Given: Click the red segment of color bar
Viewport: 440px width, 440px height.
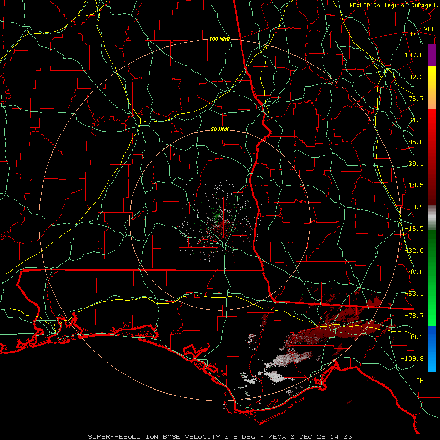Looking at the screenshot, I should coord(432,156).
